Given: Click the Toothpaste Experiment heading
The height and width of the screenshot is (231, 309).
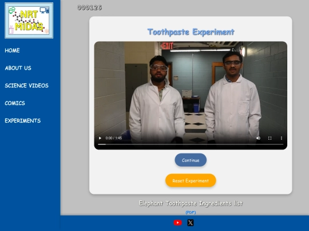Looking at the screenshot, I should [191, 32].
